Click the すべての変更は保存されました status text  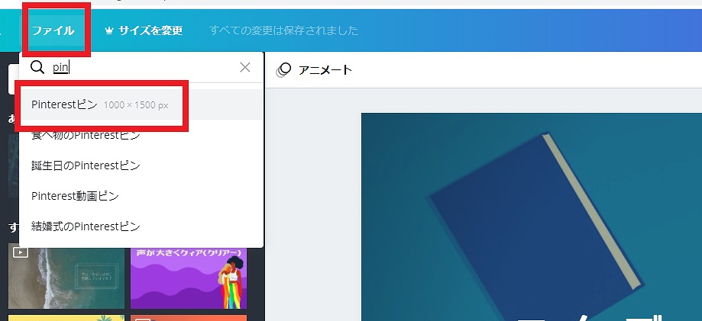pos(283,30)
